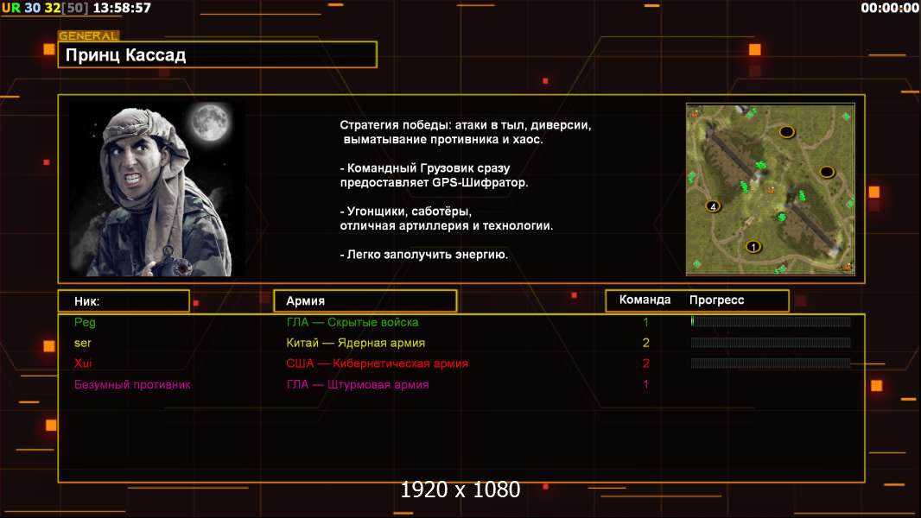Click ser's loading progress bar
The height and width of the screenshot is (518, 921).
click(771, 343)
